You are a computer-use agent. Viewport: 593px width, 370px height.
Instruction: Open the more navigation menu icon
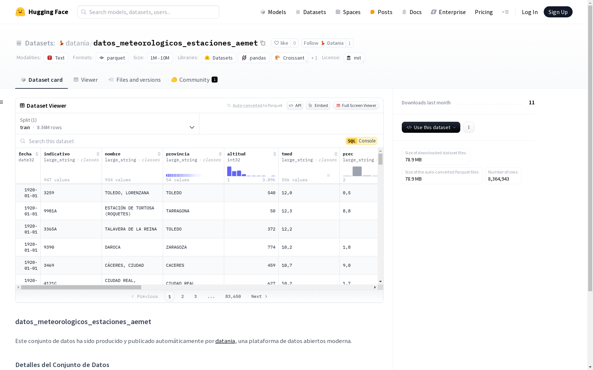505,12
